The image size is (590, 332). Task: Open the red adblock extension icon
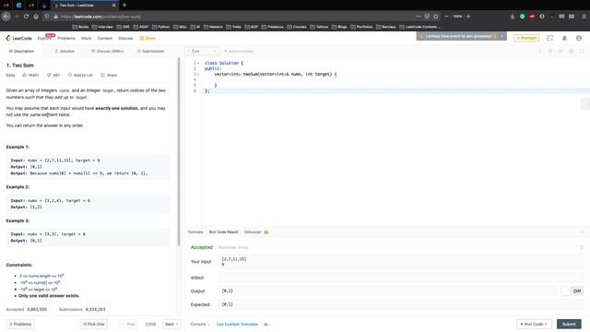(532, 17)
